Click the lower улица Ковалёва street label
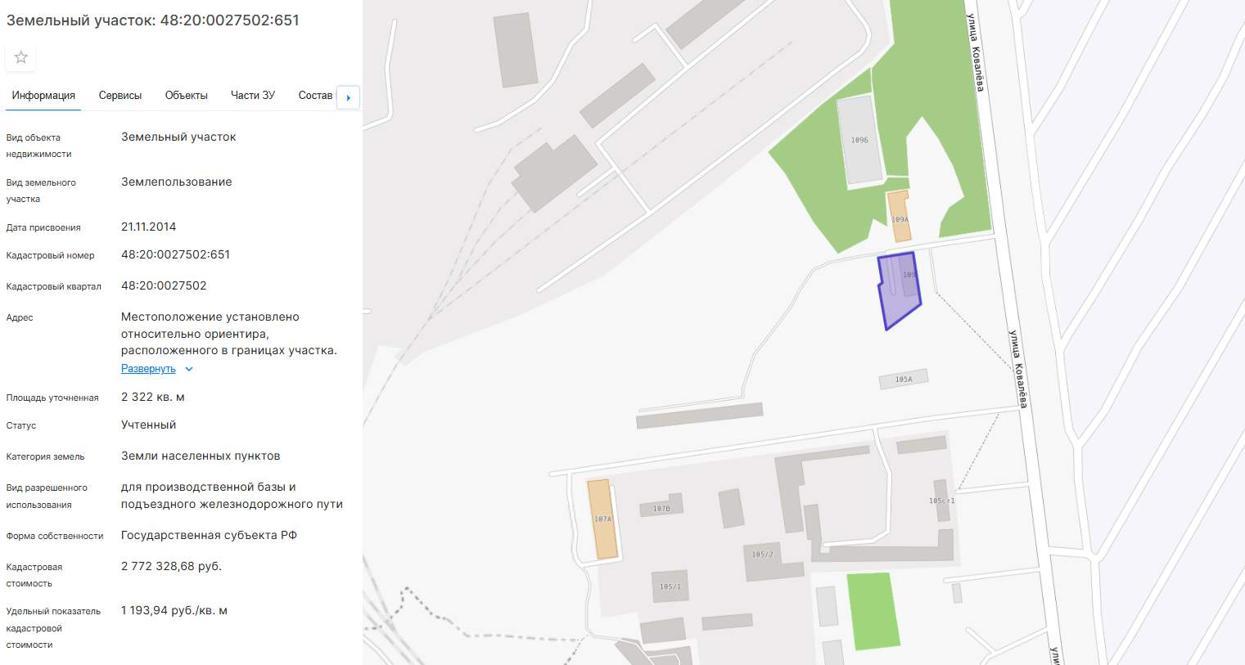1245x665 pixels. pos(1018,369)
